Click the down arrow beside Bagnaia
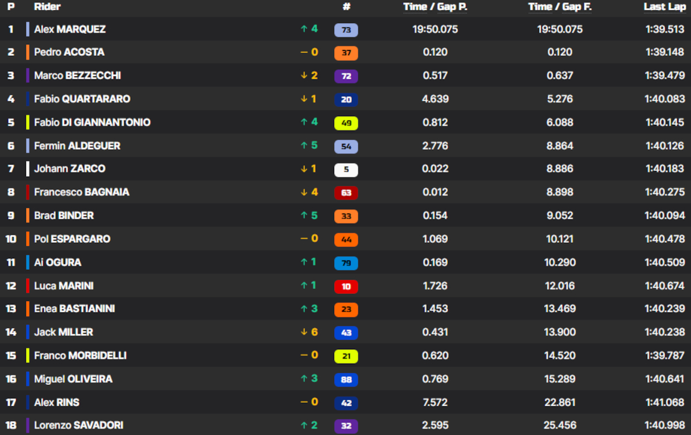The image size is (691, 435). click(303, 192)
